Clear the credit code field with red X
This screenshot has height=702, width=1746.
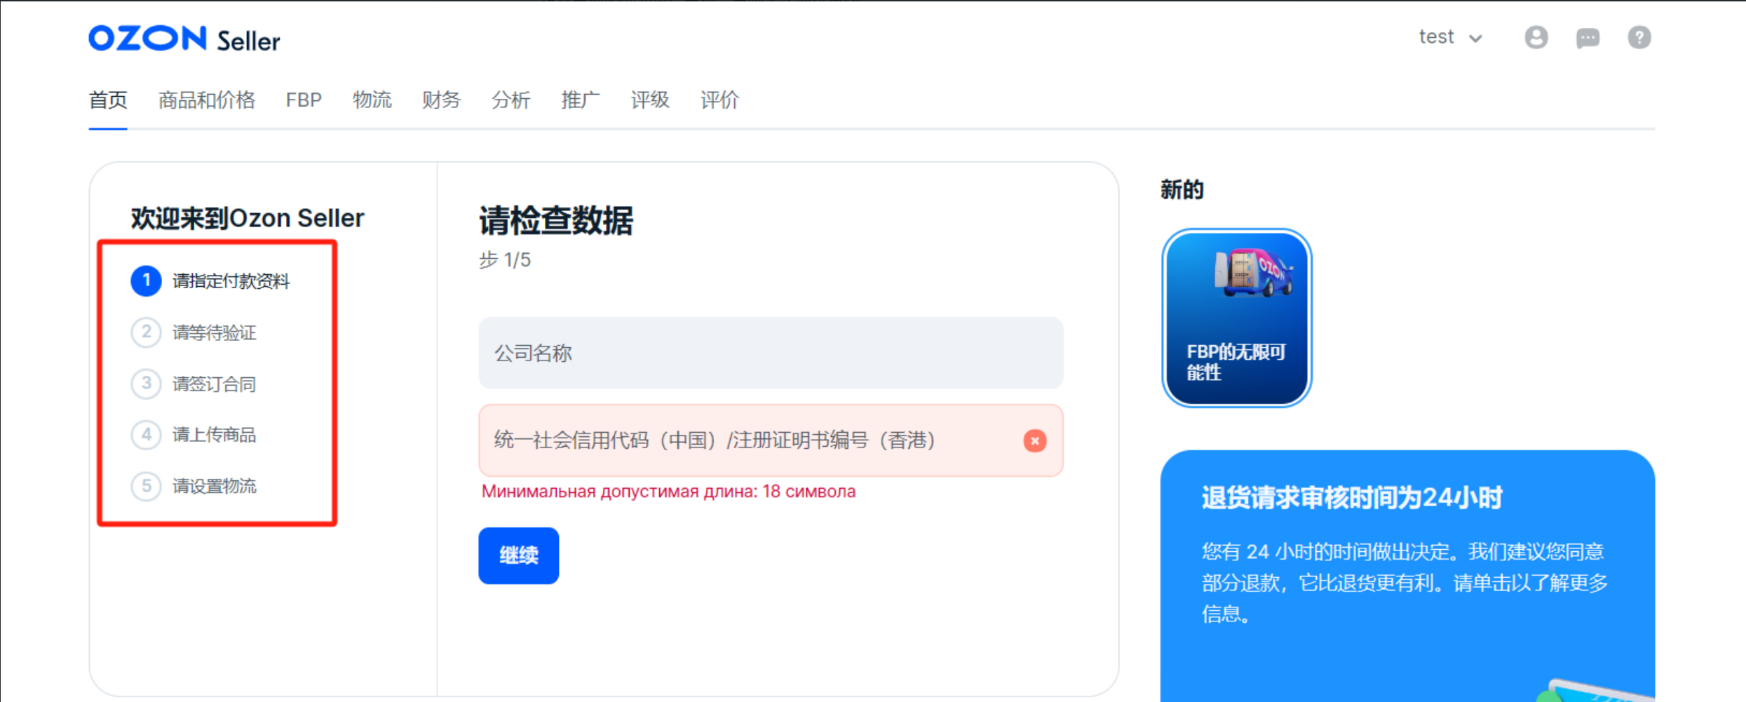[x=1034, y=440]
